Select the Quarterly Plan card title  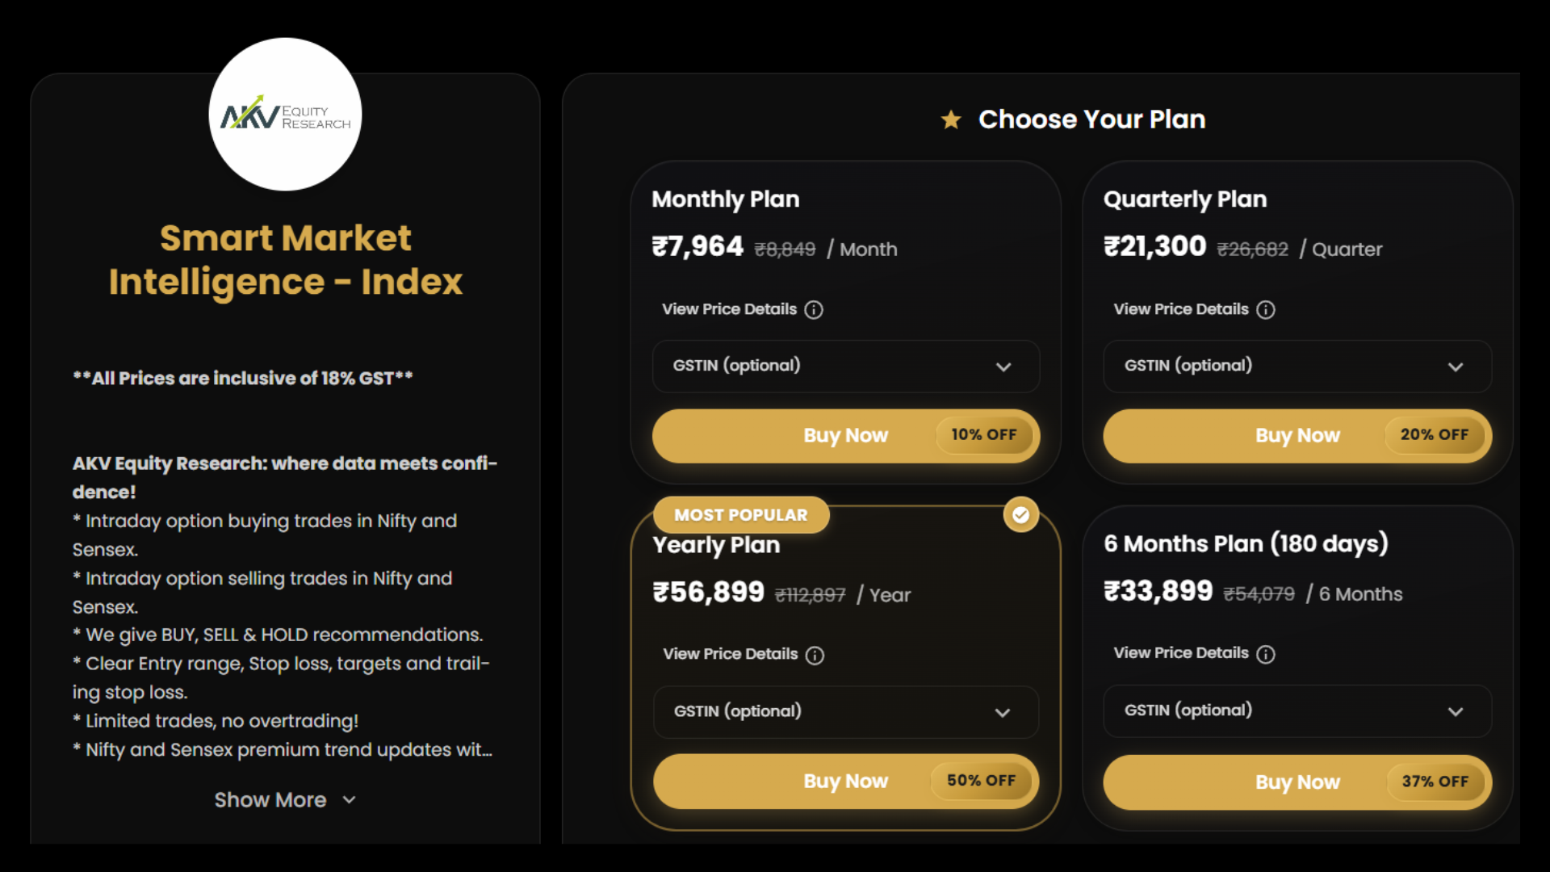[x=1184, y=199]
